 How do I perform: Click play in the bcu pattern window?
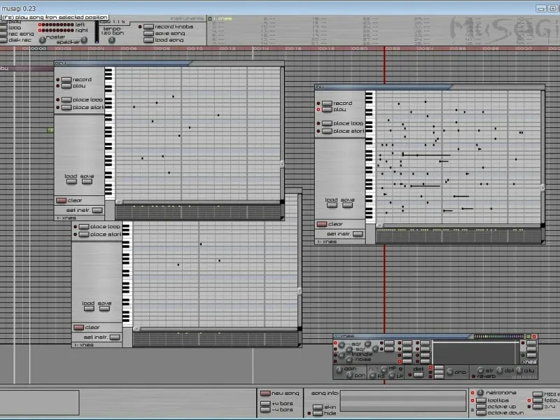[x=66, y=86]
